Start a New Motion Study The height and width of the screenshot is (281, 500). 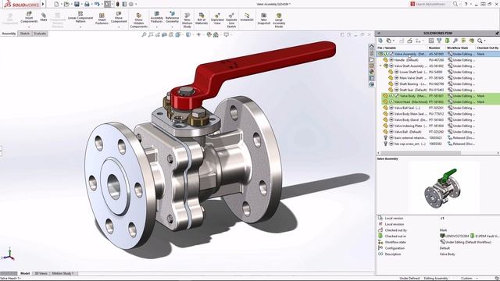187,20
